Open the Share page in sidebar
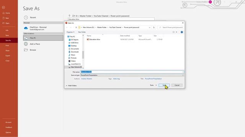This screenshot has height=137, width=245. (7, 51)
